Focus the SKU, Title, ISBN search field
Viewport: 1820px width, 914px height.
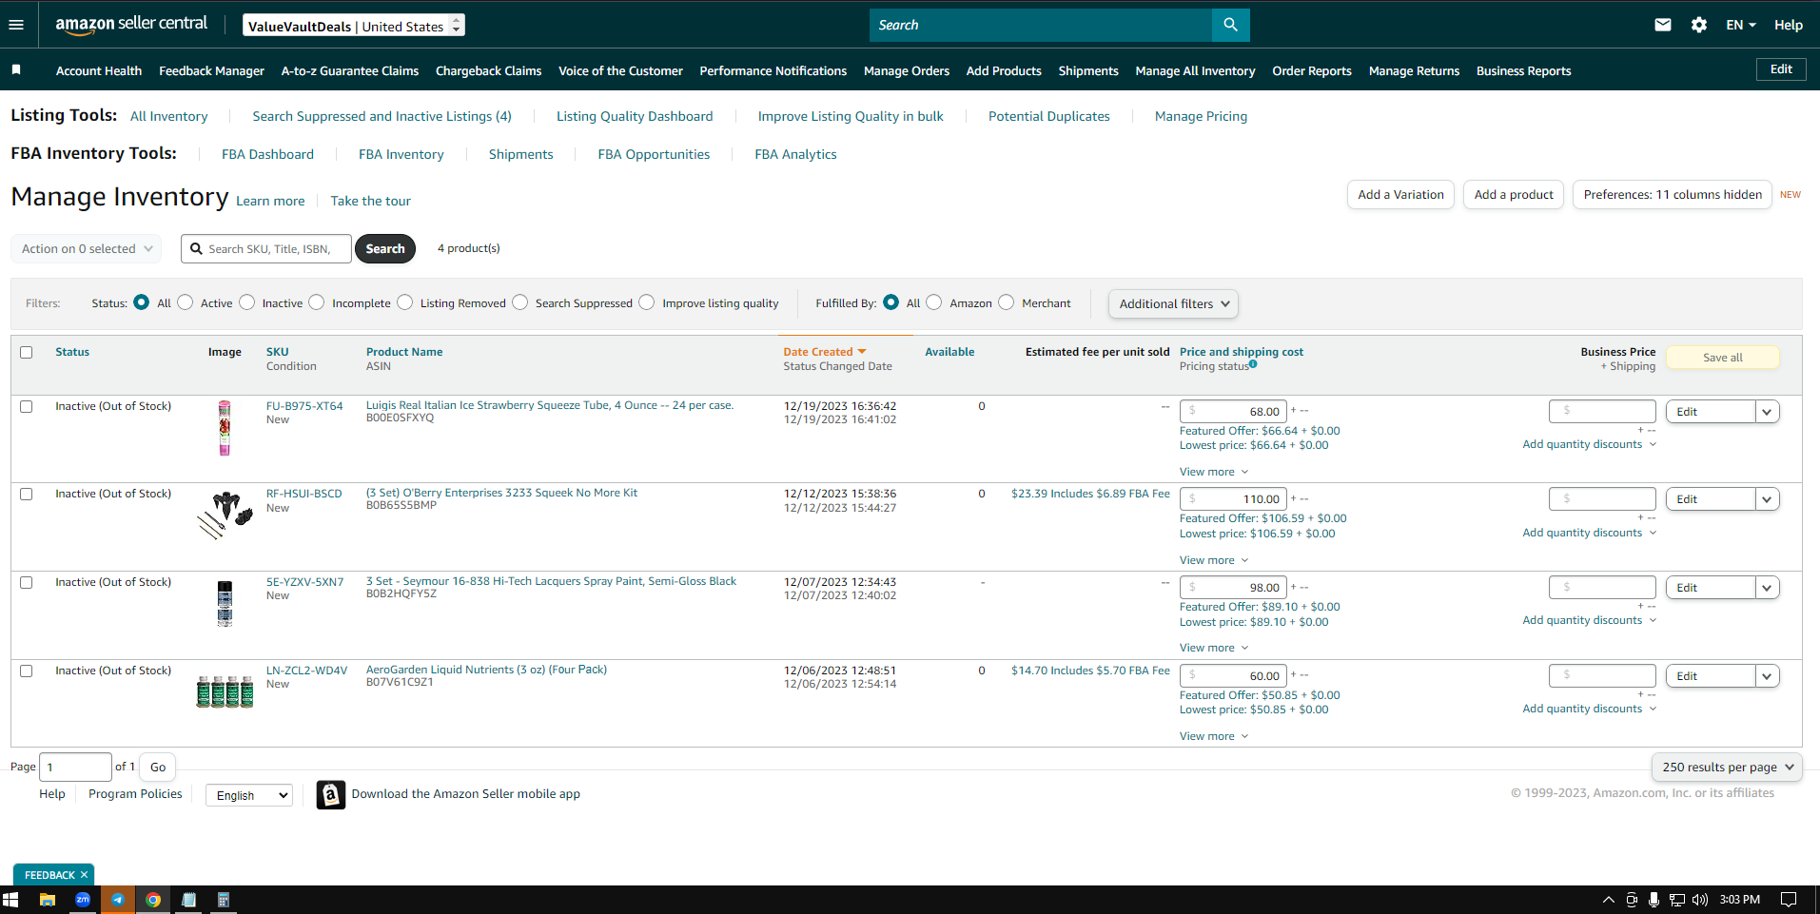coord(266,249)
